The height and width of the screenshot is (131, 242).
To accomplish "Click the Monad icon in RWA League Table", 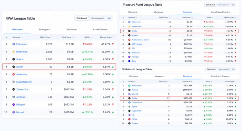I will [14, 112].
